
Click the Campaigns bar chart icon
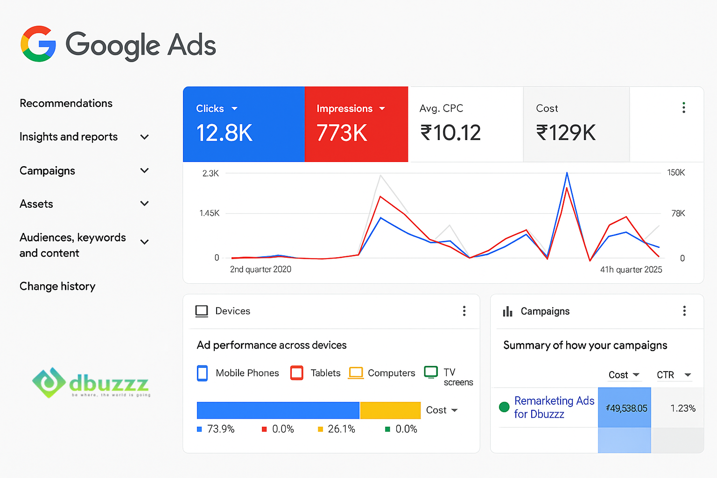coord(507,311)
